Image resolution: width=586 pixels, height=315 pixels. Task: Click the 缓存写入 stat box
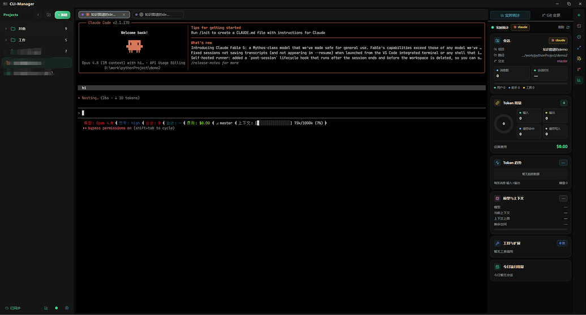555,131
